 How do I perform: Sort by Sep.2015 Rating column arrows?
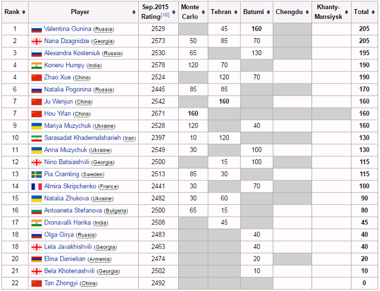(x=173, y=12)
